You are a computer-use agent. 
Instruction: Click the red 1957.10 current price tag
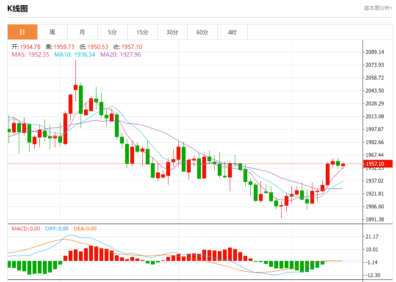tap(378, 164)
